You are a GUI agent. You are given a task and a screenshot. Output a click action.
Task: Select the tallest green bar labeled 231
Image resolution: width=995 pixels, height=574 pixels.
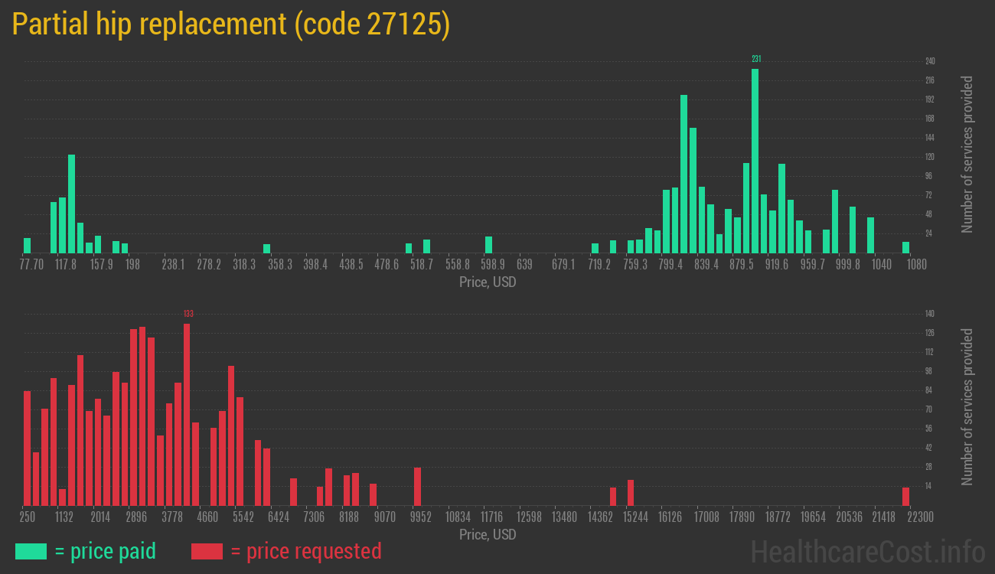tap(755, 161)
